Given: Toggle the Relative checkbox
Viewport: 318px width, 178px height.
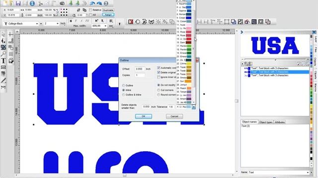Looking at the screenshot, I should click(x=90, y=10).
